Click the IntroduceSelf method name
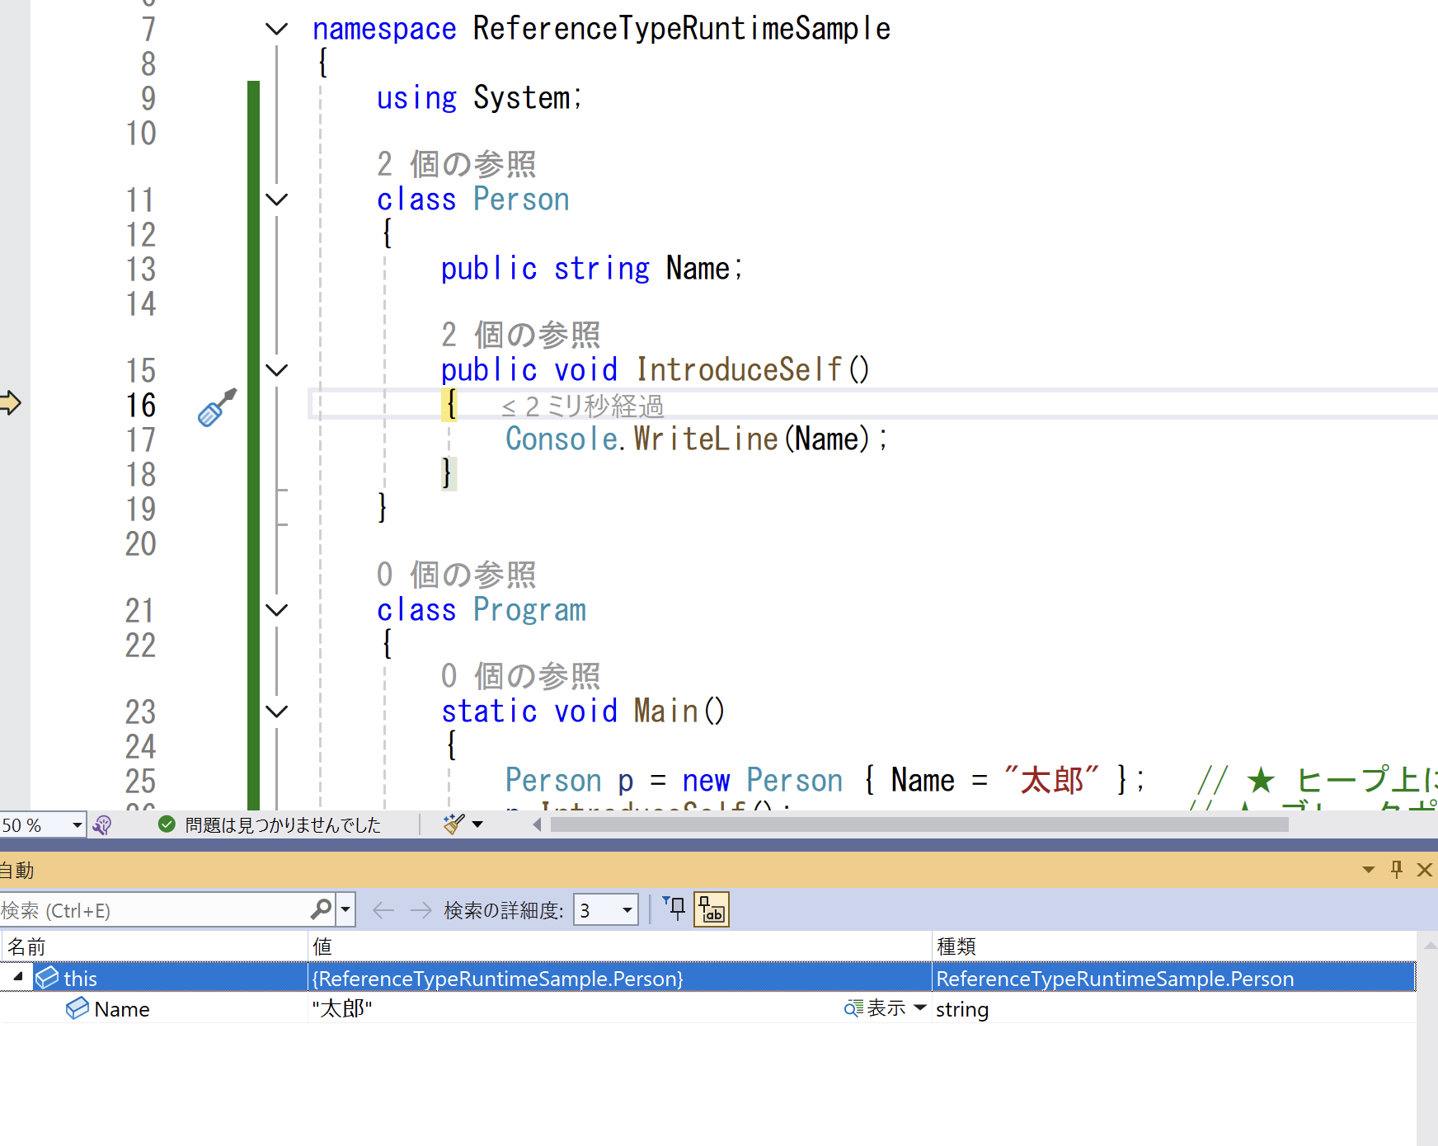Viewport: 1438px width, 1146px height. pyautogui.click(x=740, y=370)
